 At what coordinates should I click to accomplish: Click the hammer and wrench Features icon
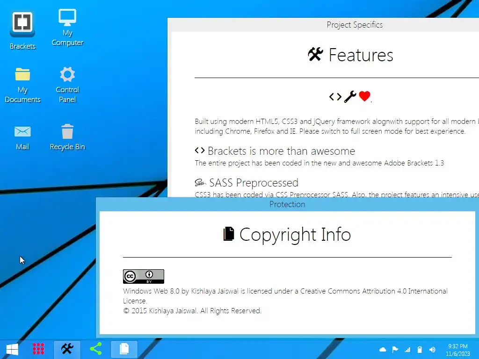[315, 55]
